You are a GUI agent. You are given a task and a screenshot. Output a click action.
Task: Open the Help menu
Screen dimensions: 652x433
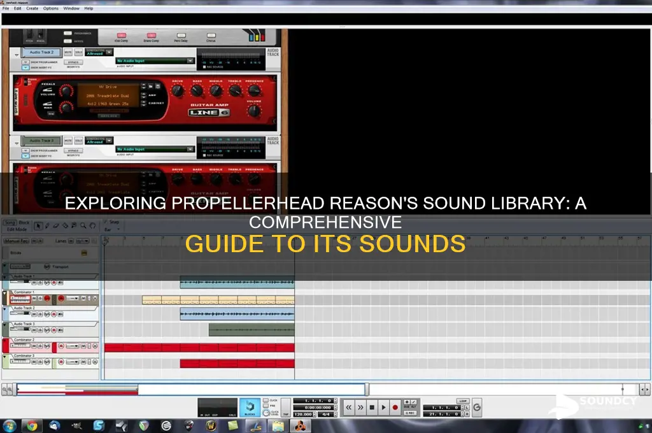tap(89, 8)
